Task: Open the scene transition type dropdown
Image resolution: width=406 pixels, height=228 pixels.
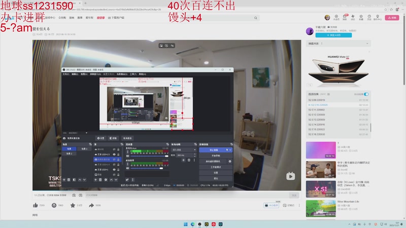Action: click(x=184, y=149)
